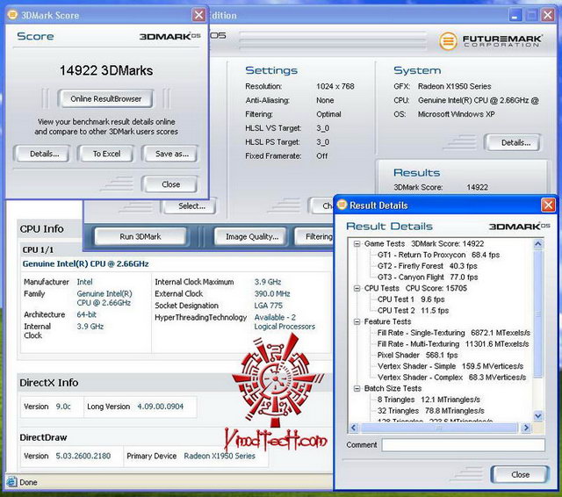Select Vertex Shader - Simple row
This screenshot has width=562, height=497.
(x=450, y=366)
